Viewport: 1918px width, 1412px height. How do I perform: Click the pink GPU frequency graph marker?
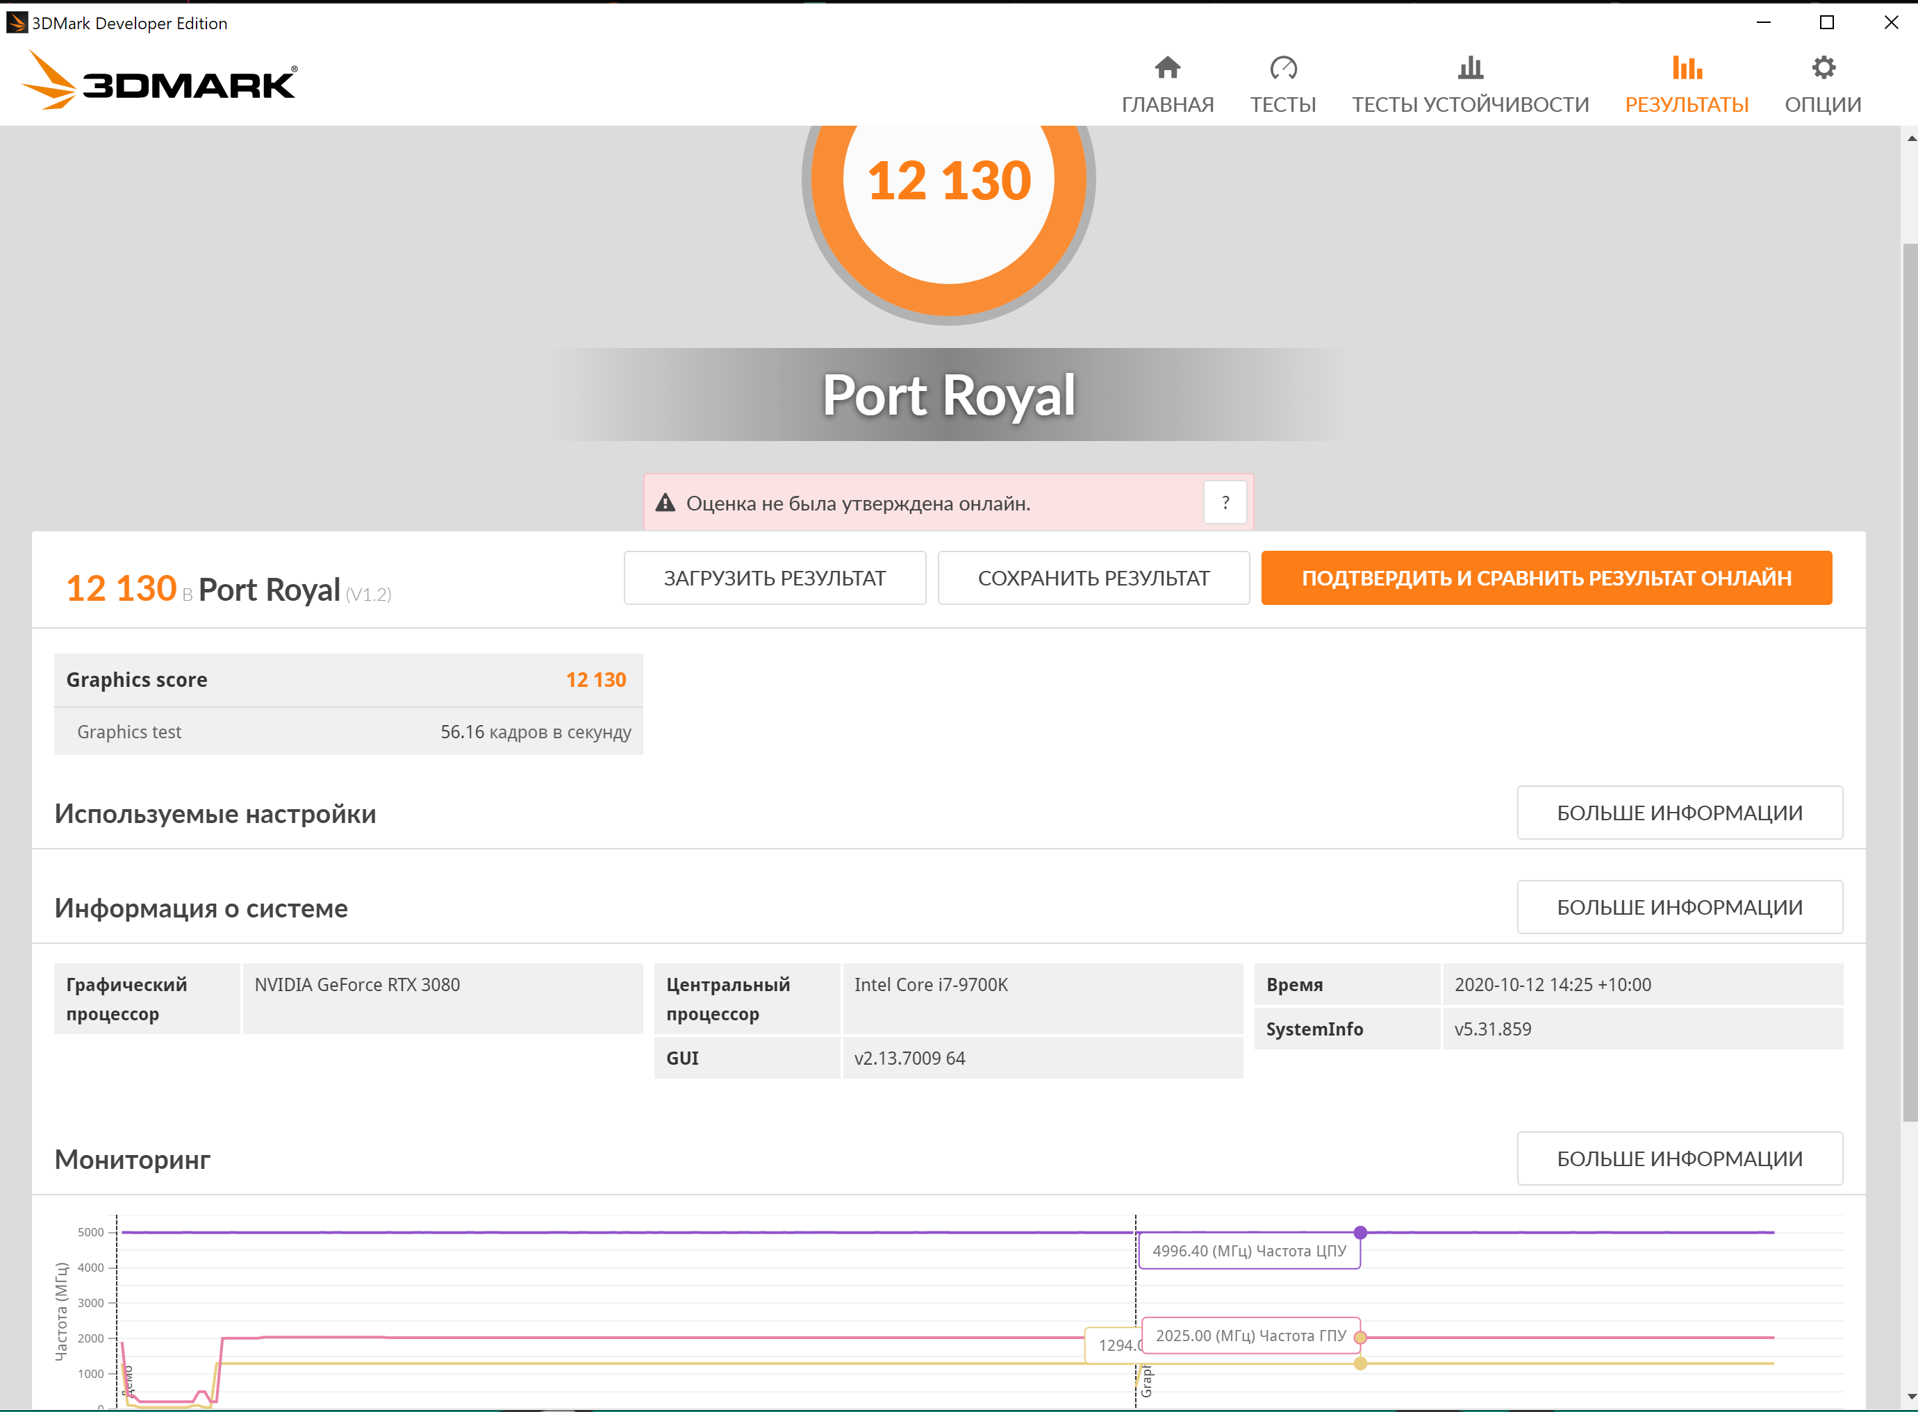(1360, 1338)
